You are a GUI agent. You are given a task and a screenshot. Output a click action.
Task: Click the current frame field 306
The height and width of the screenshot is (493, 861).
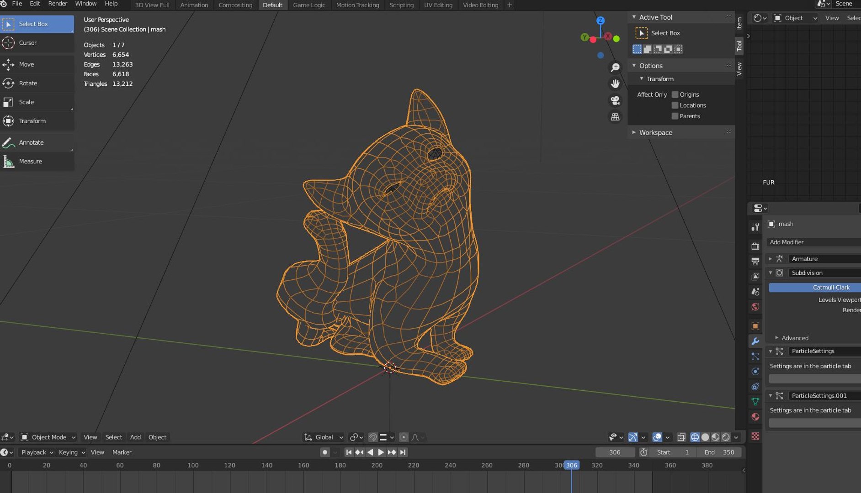tap(615, 452)
